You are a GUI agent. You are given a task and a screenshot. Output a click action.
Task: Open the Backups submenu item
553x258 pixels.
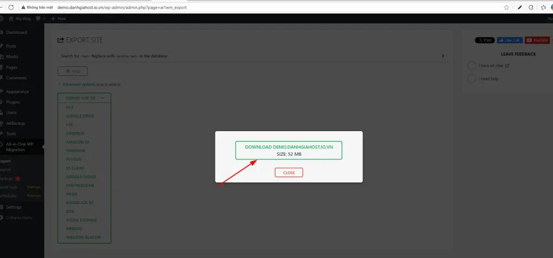pos(6,179)
